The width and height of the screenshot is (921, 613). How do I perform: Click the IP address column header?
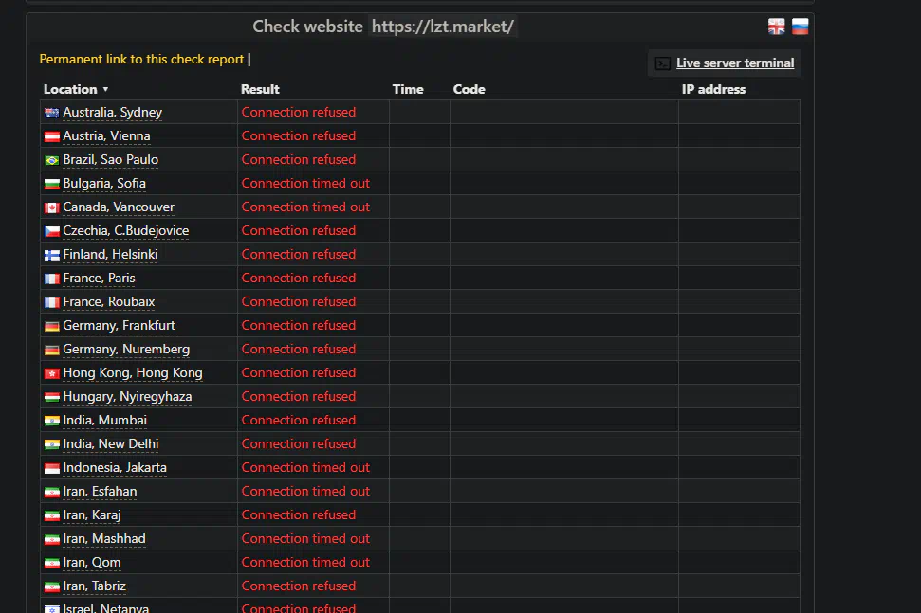click(713, 89)
